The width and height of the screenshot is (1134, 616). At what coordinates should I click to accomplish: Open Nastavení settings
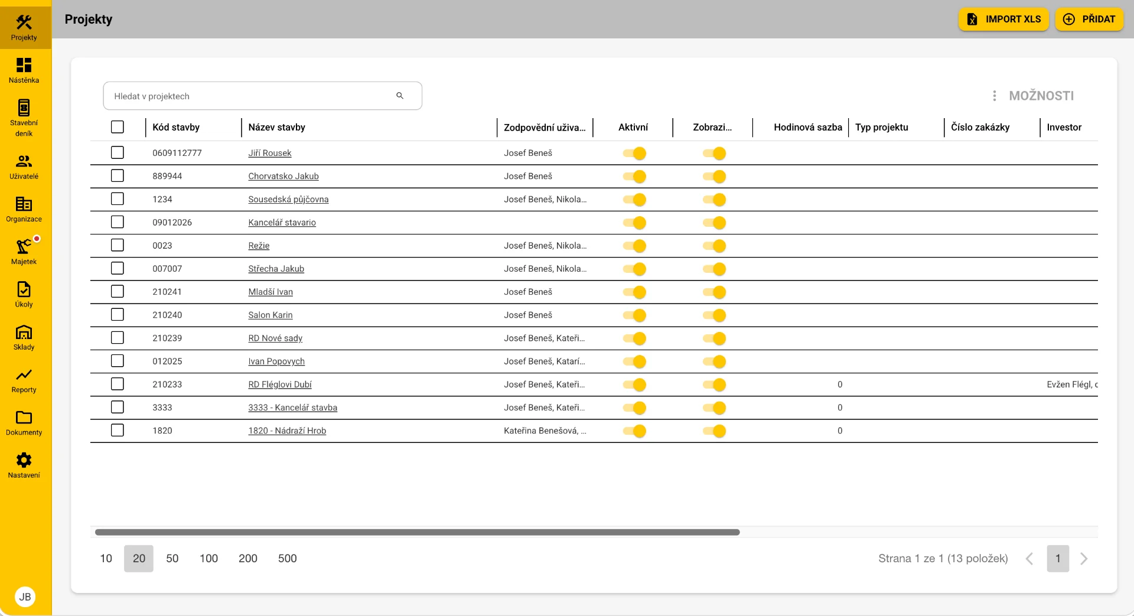coord(24,465)
